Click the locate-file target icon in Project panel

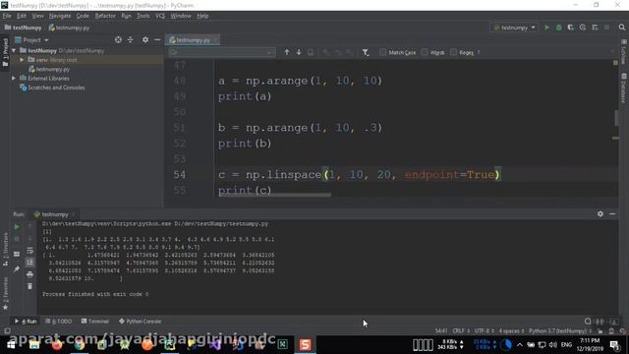point(118,39)
